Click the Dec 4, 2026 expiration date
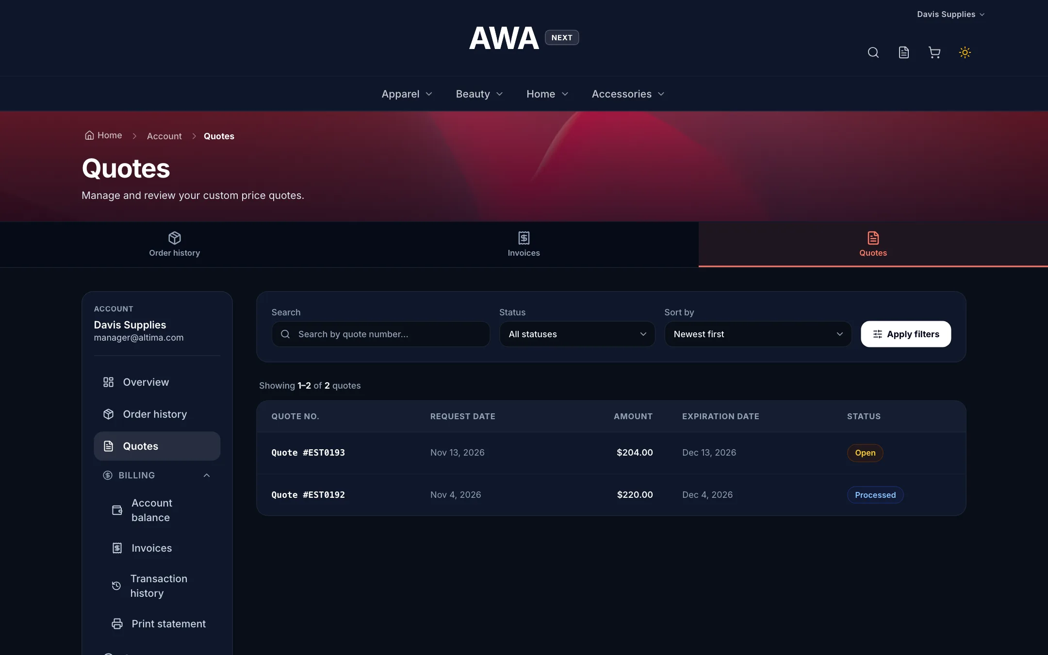Viewport: 1048px width, 655px height. (x=707, y=495)
